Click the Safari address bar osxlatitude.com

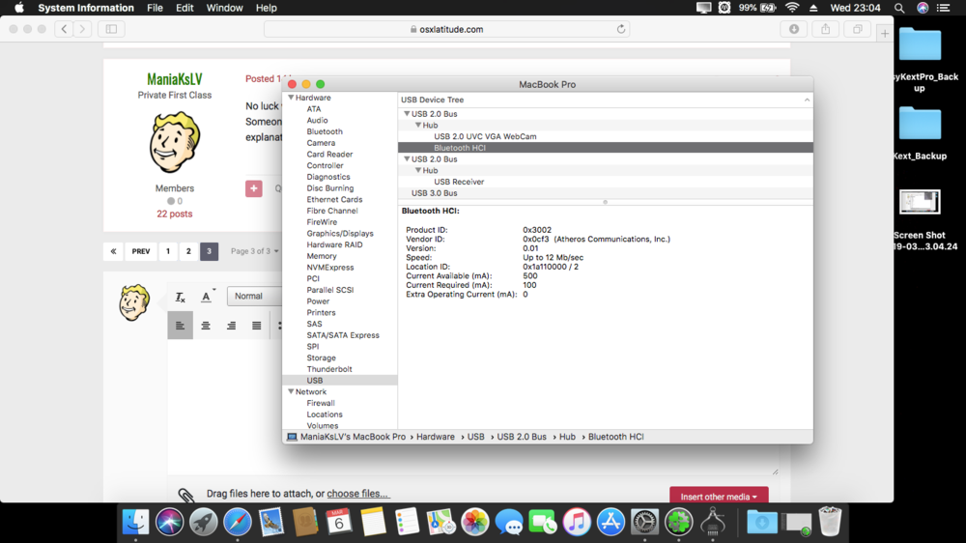(446, 29)
